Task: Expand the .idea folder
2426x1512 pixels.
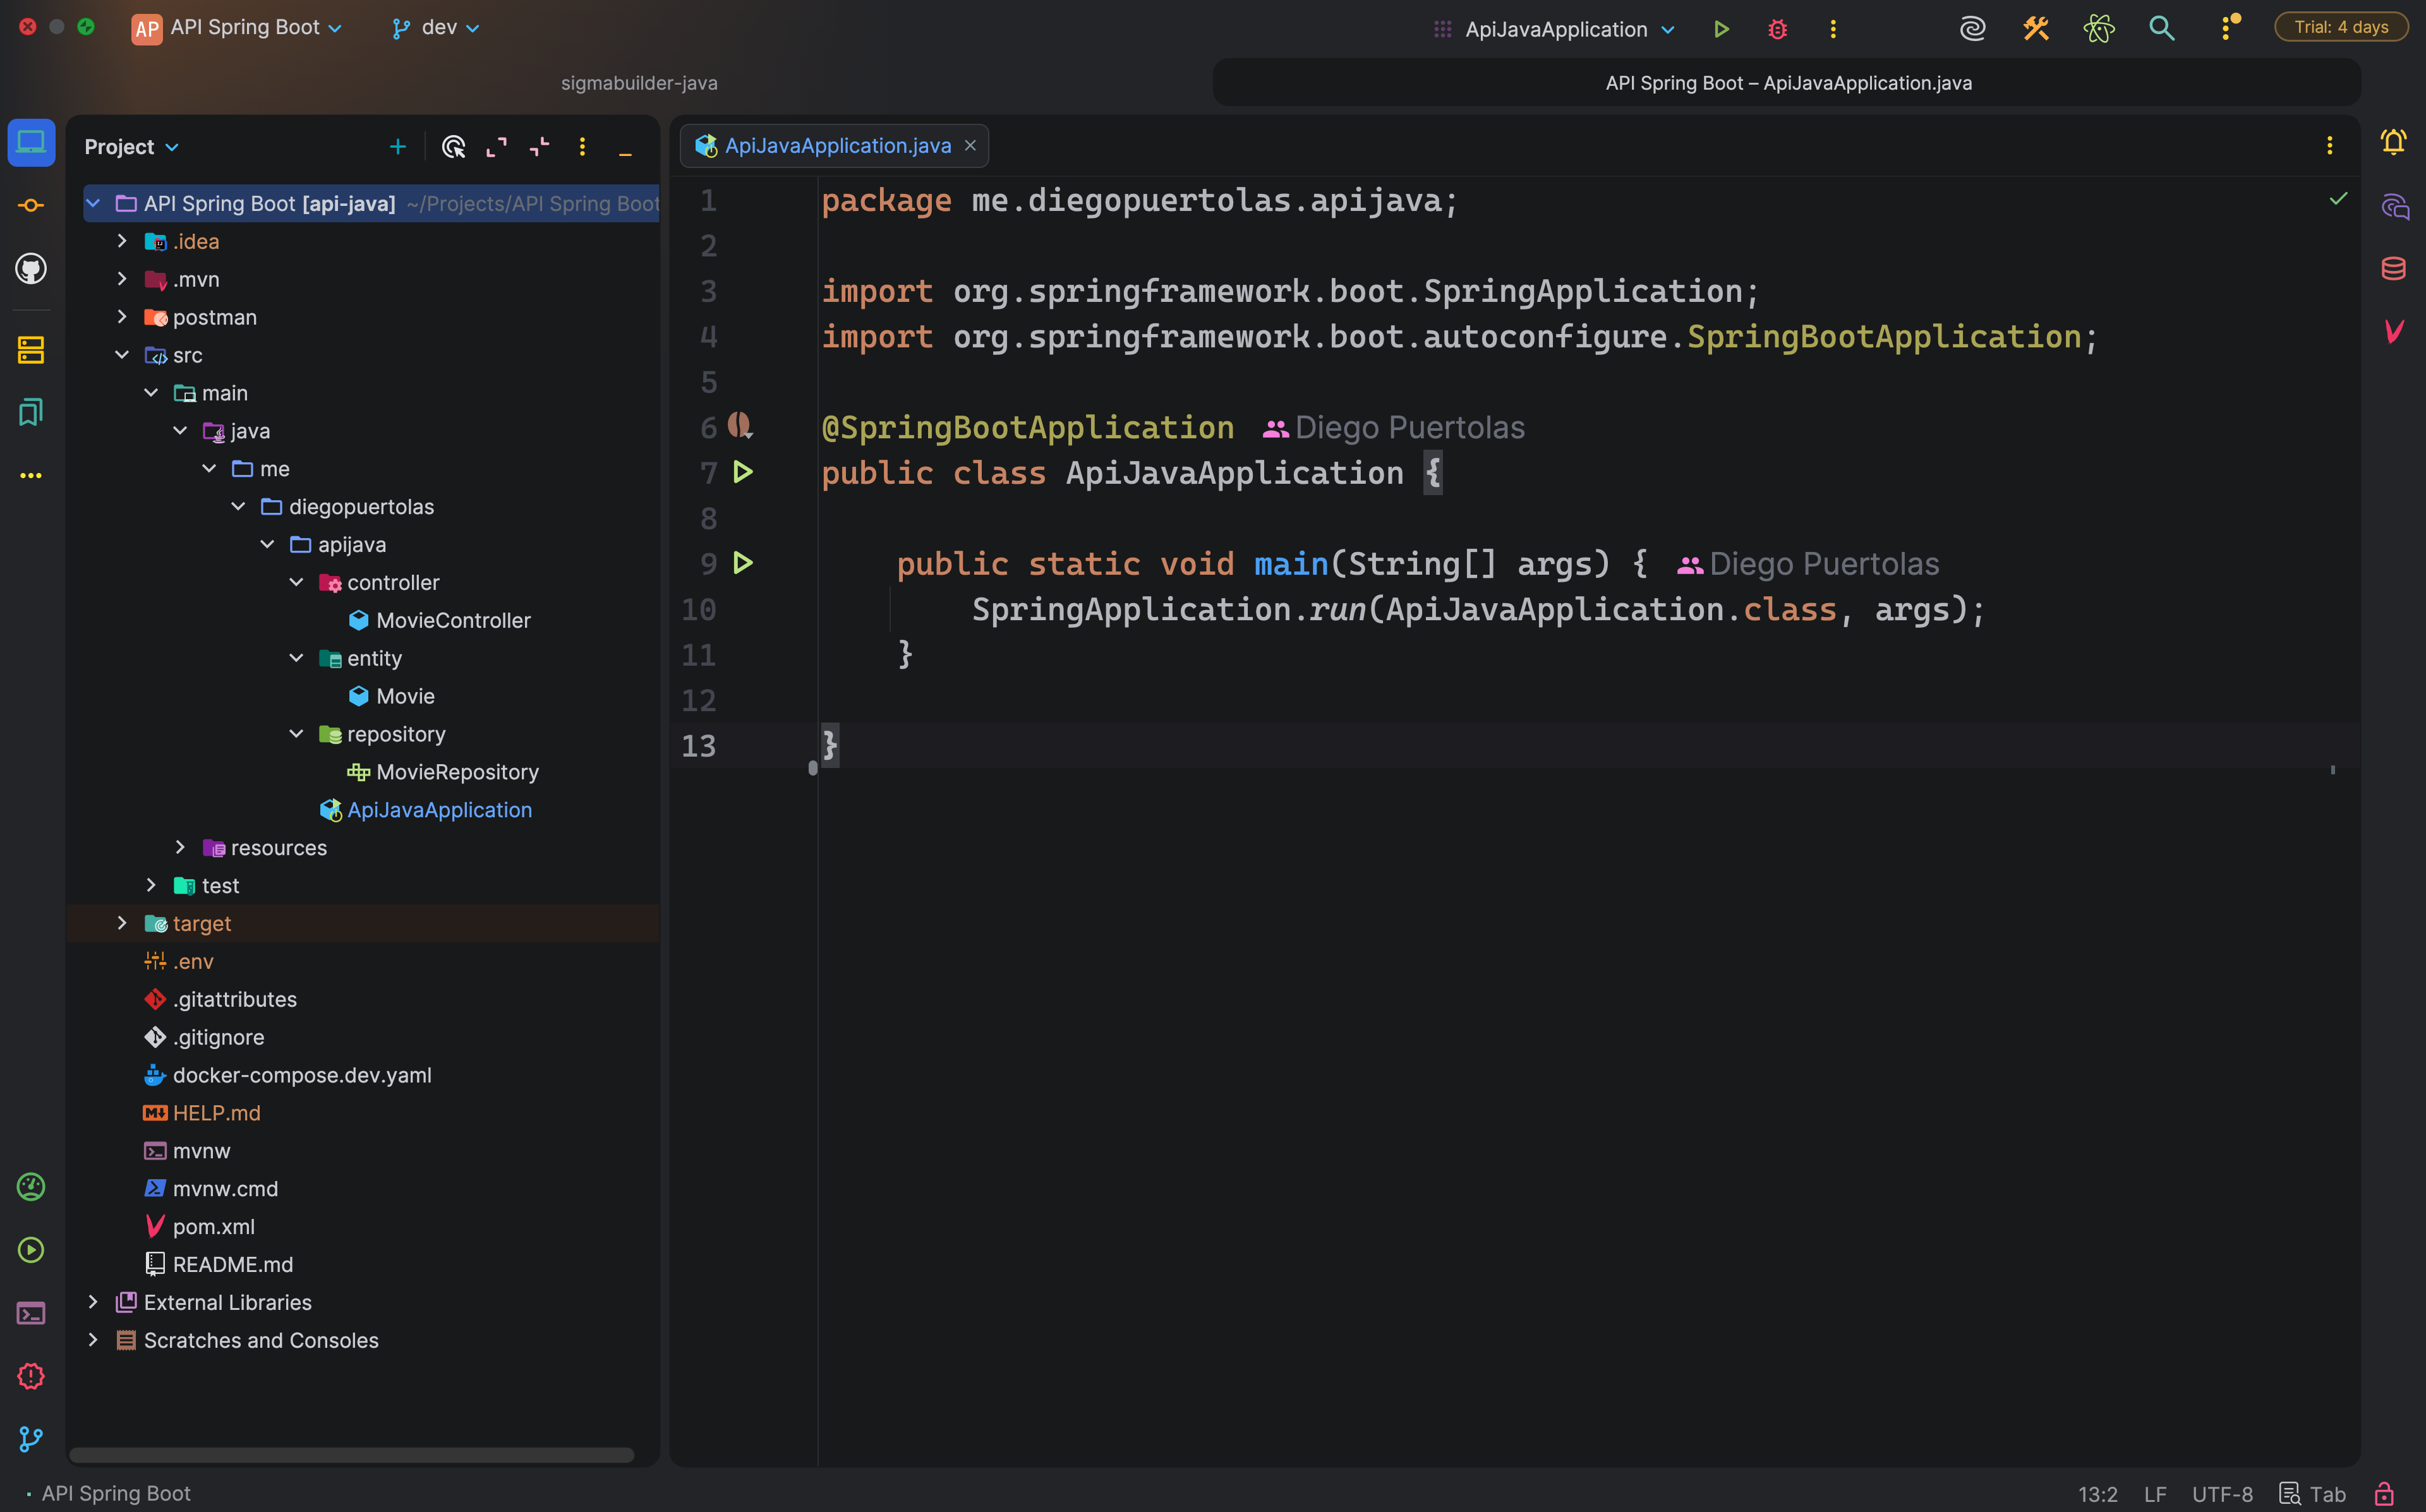Action: pyautogui.click(x=122, y=241)
